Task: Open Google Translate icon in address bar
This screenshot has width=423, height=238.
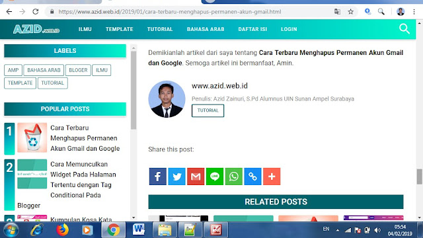Action: (x=337, y=12)
